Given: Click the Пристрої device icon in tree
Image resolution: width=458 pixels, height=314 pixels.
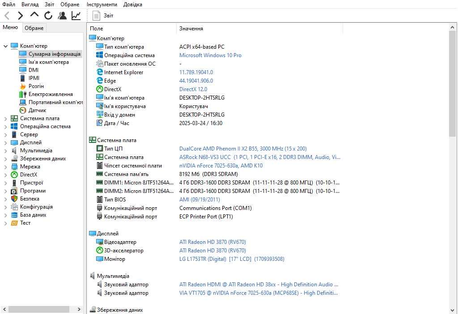Looking at the screenshot, I should click(x=14, y=183).
